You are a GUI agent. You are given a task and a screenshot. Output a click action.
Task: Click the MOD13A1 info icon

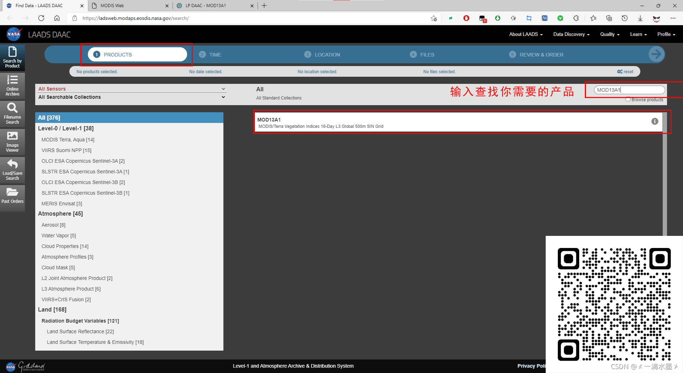coord(655,121)
